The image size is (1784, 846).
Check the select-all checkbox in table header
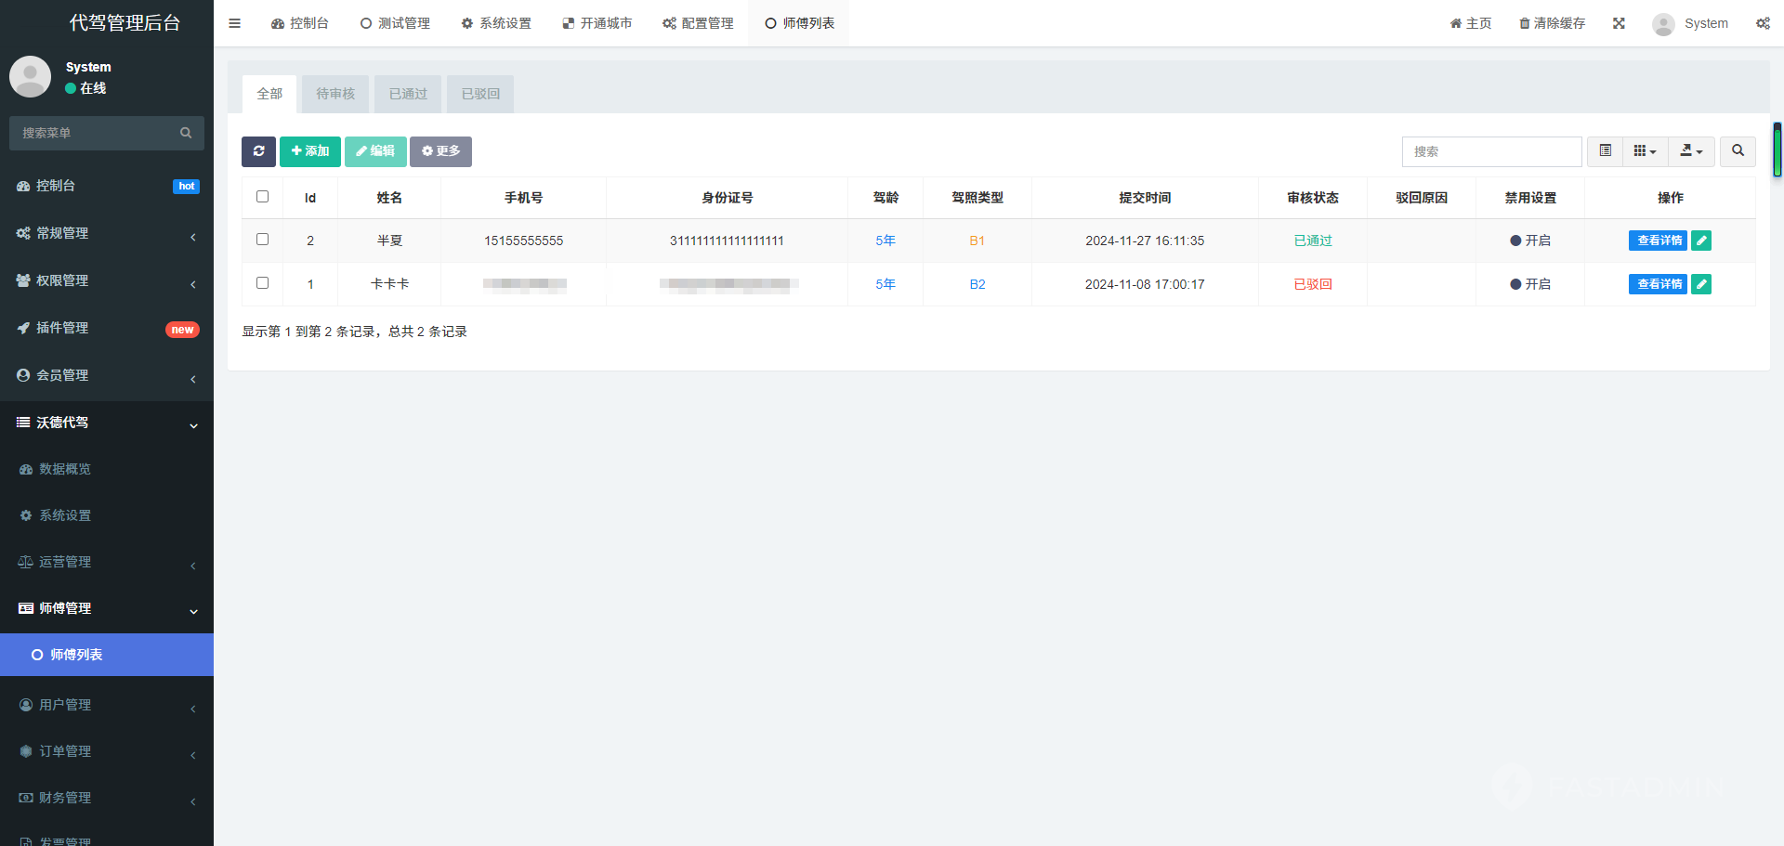[x=262, y=197]
